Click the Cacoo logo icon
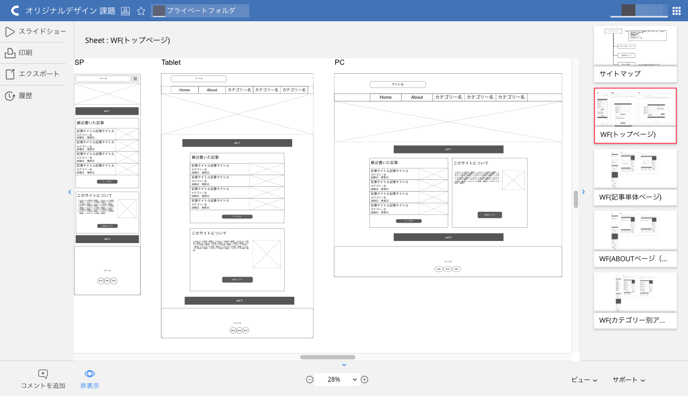 (15, 11)
